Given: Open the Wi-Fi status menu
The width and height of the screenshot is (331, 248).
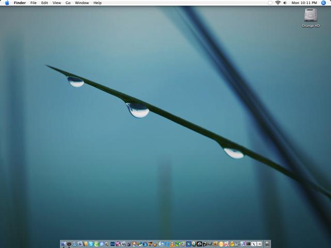Looking at the screenshot, I should pos(278,3).
